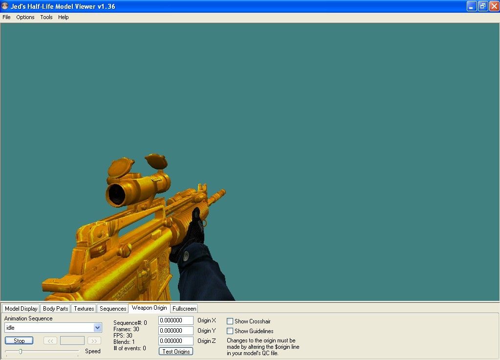The height and width of the screenshot is (360, 500).
Task: Click the '# of events: 0' text
Action: [x=130, y=348]
